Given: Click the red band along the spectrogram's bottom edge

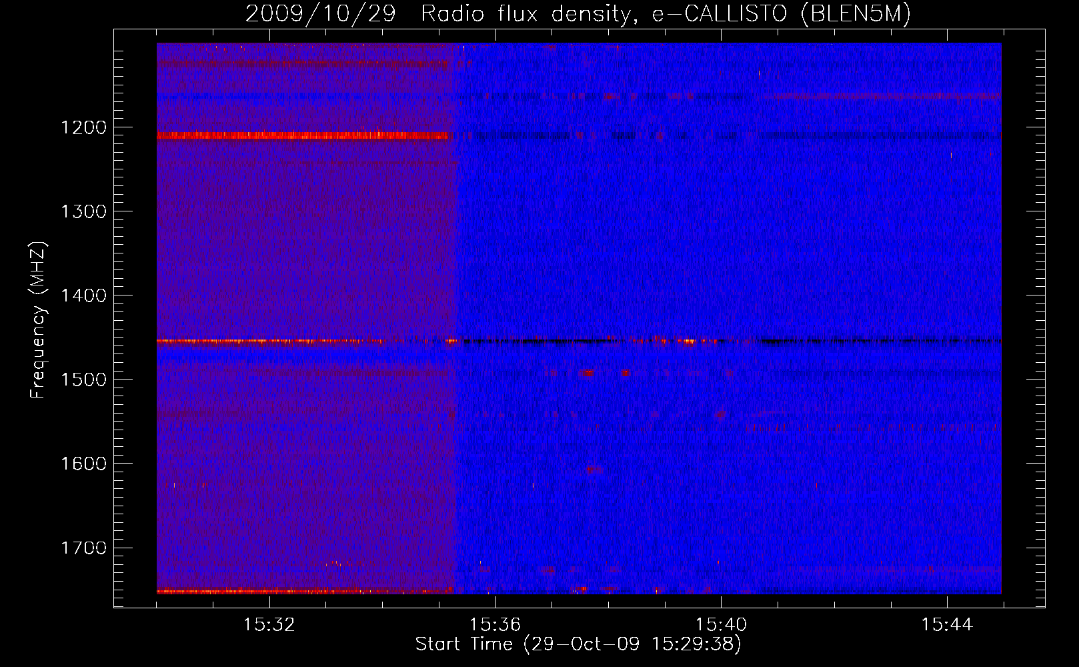Looking at the screenshot, I should 305,591.
